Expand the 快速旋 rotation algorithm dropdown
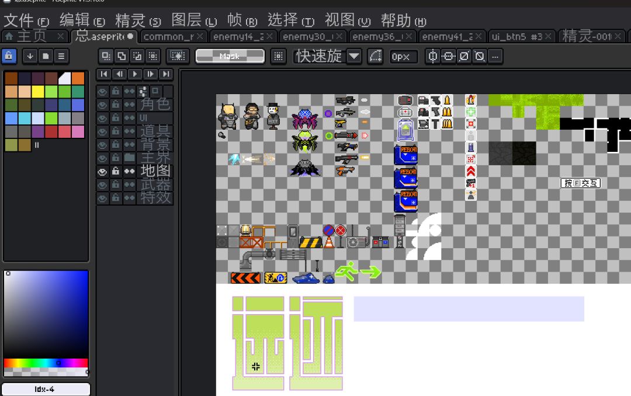The image size is (631, 396). [x=354, y=56]
